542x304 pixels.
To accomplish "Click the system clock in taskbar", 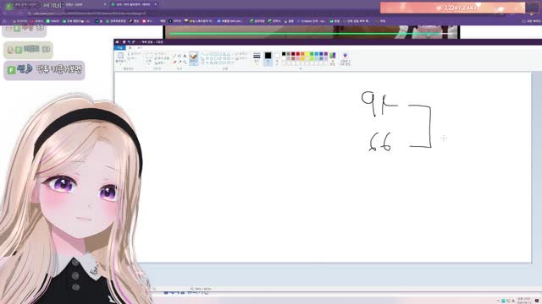I will [x=524, y=301].
